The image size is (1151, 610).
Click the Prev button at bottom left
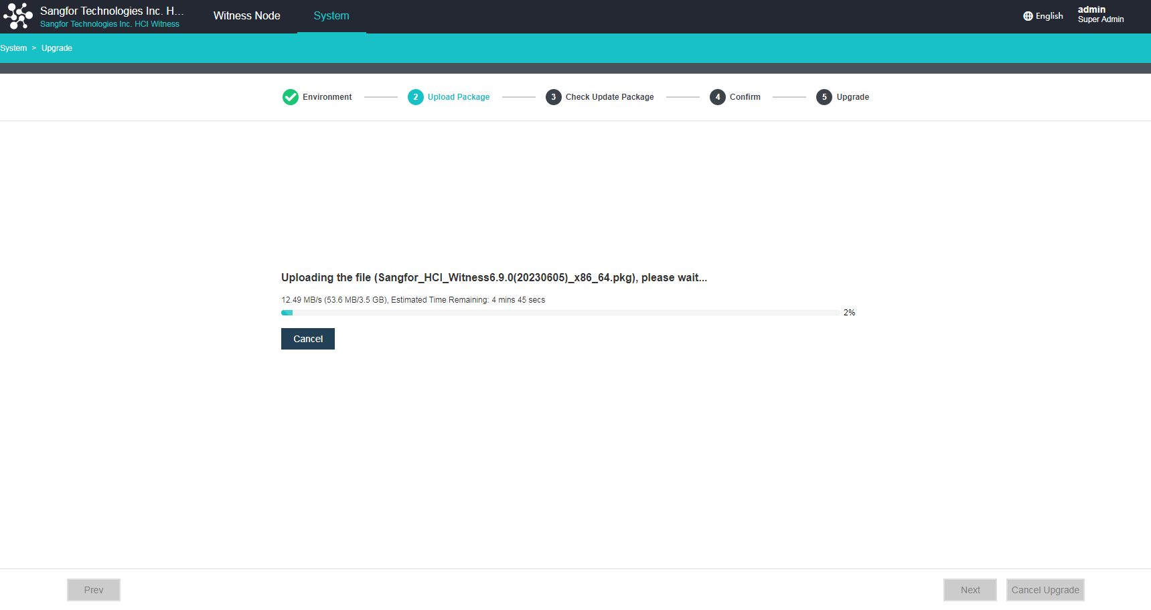click(x=93, y=589)
